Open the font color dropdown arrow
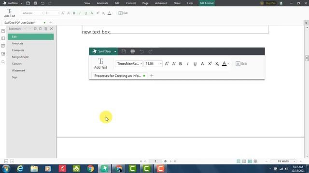 click(112, 13)
